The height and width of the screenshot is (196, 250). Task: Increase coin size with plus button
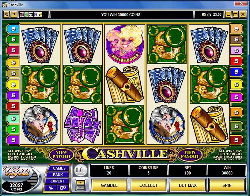(x=80, y=182)
